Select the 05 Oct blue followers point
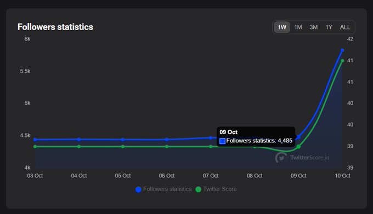373x214 pixels. [x=123, y=140]
